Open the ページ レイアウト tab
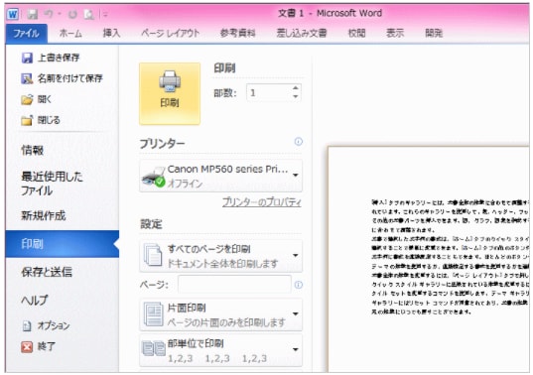The image size is (533, 375). [x=171, y=34]
